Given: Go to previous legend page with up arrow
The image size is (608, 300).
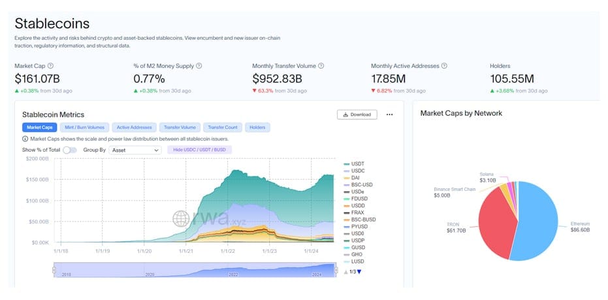Looking at the screenshot, I should point(346,271).
